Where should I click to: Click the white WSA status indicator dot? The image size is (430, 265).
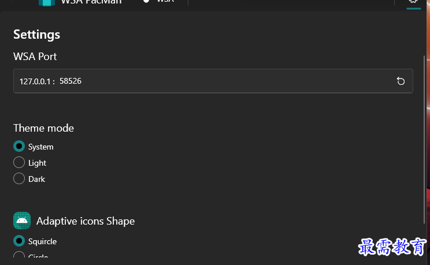(x=146, y=1)
